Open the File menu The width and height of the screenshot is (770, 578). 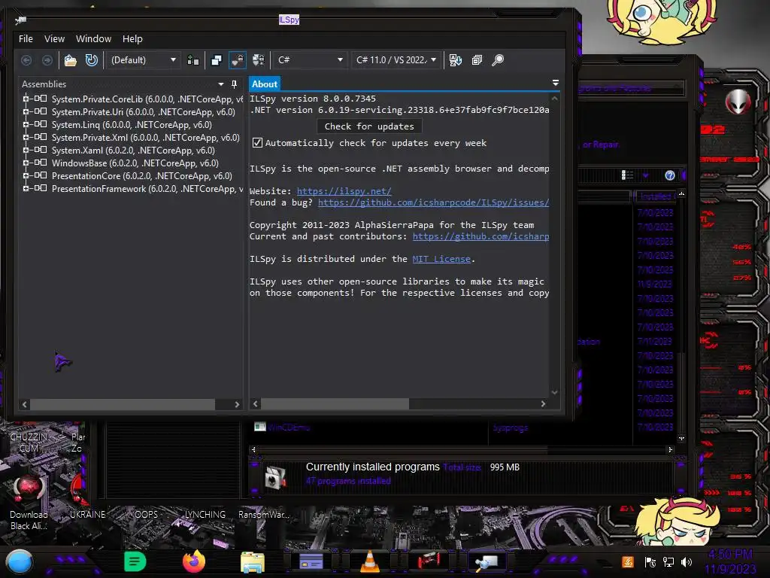point(26,39)
